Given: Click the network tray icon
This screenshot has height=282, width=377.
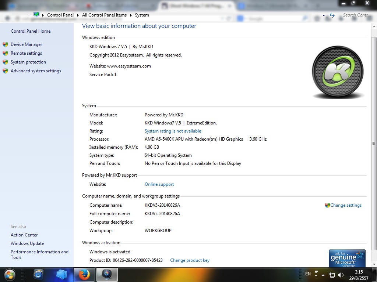Looking at the screenshot, I should pyautogui.click(x=332, y=275).
